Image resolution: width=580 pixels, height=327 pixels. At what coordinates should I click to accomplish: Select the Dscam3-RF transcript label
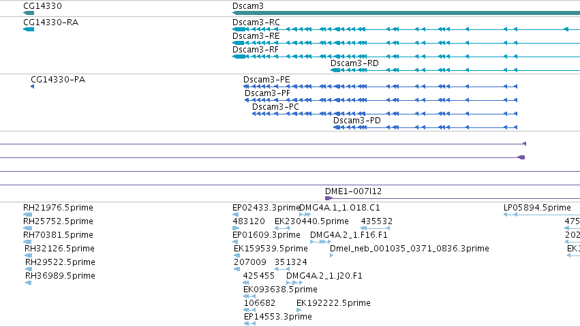coord(255,50)
